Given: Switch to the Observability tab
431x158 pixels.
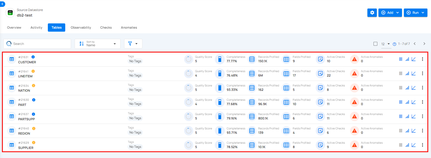Looking at the screenshot, I should click(81, 28).
